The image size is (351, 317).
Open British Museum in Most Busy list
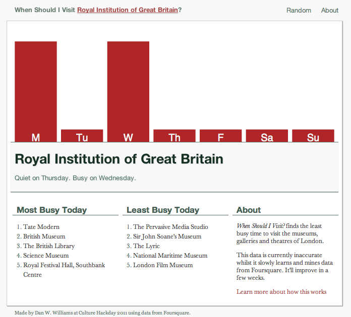click(x=44, y=236)
